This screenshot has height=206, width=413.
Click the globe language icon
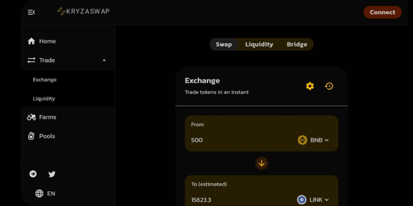click(39, 194)
